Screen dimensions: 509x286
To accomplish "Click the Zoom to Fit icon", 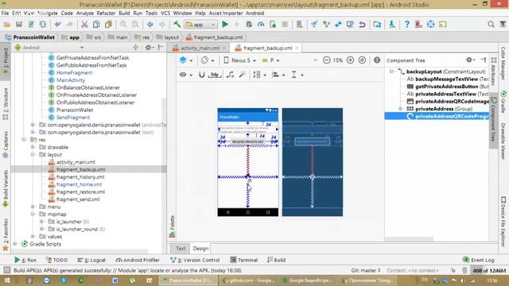I will (363, 60).
